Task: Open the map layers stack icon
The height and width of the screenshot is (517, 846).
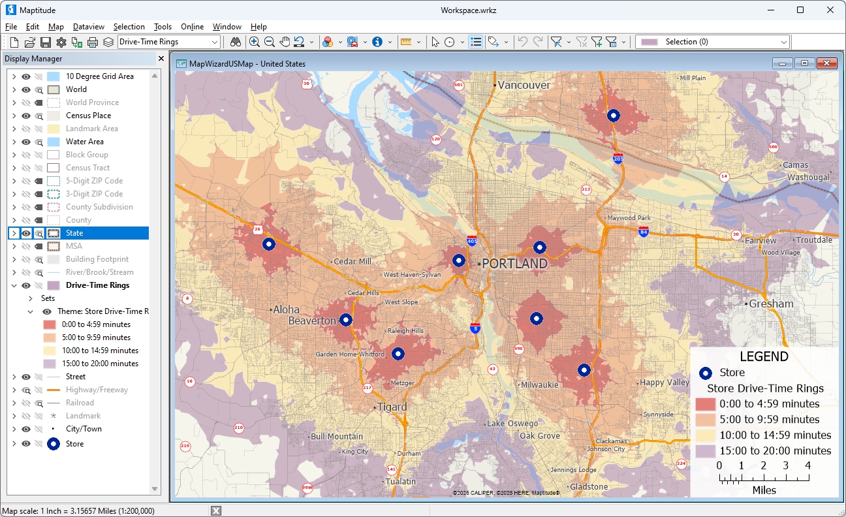Action: coord(108,42)
